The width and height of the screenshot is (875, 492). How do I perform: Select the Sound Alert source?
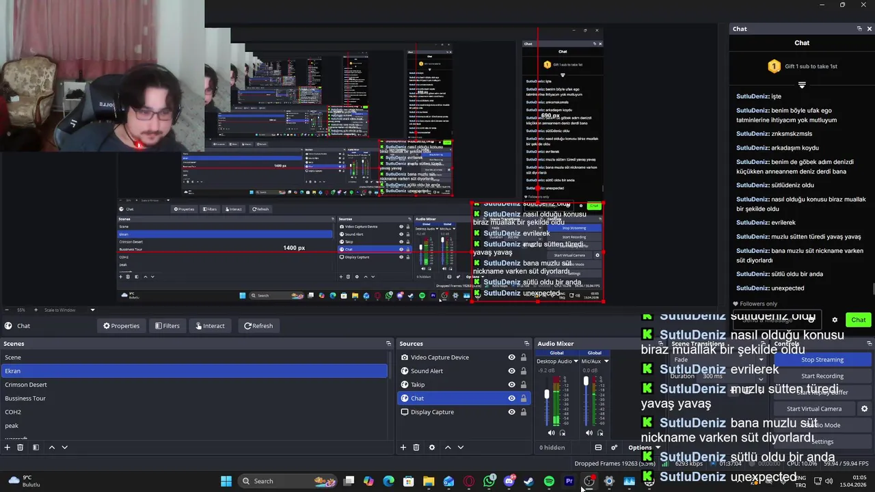tap(463, 371)
